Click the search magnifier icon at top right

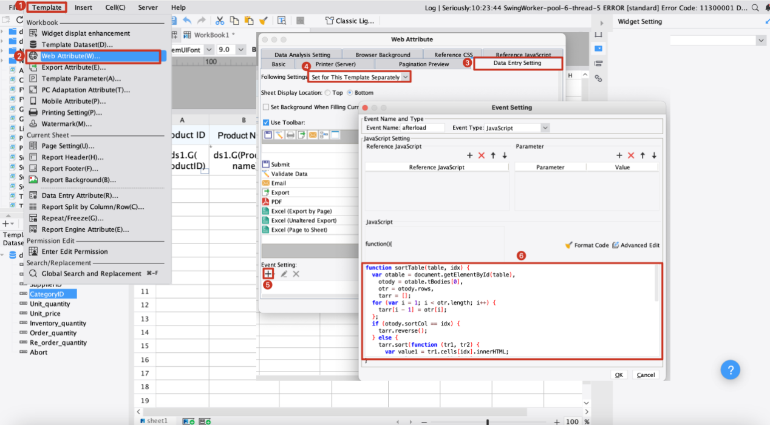tap(755, 8)
